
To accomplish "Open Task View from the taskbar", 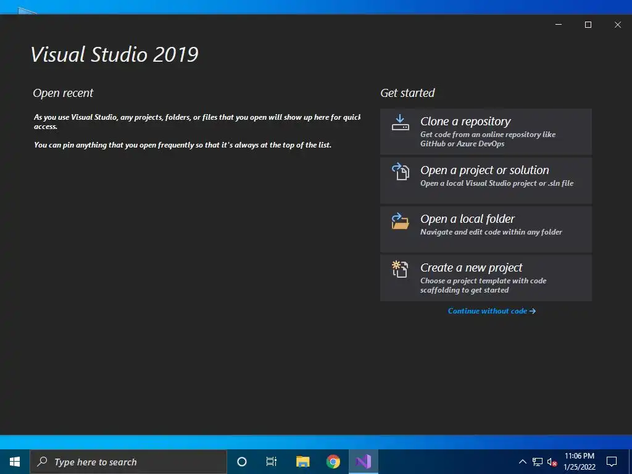I will 272,462.
